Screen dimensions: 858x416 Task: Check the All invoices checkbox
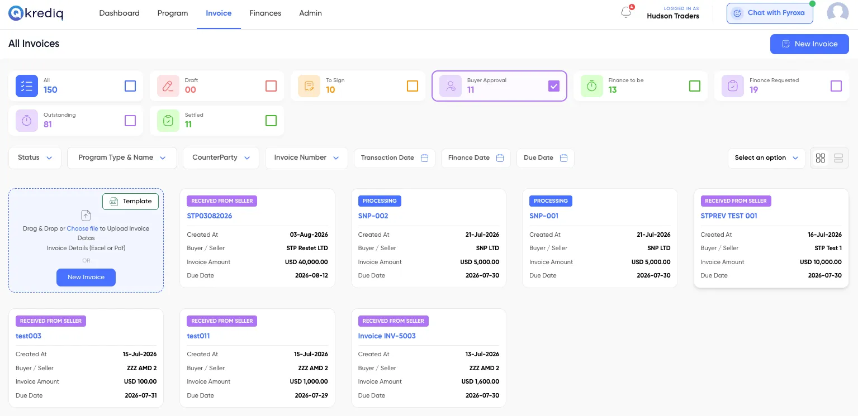pyautogui.click(x=130, y=86)
